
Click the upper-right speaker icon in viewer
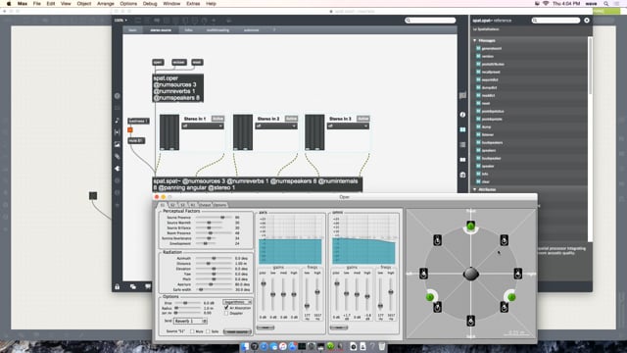(x=505, y=240)
